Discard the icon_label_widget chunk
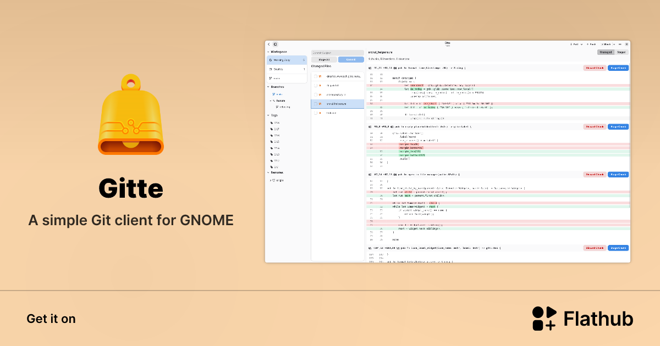The height and width of the screenshot is (346, 660). click(x=595, y=248)
